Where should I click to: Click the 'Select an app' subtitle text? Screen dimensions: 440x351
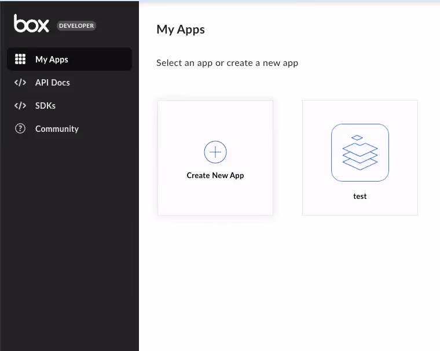(x=228, y=63)
